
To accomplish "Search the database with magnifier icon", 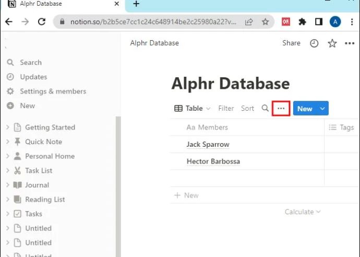I will (265, 108).
